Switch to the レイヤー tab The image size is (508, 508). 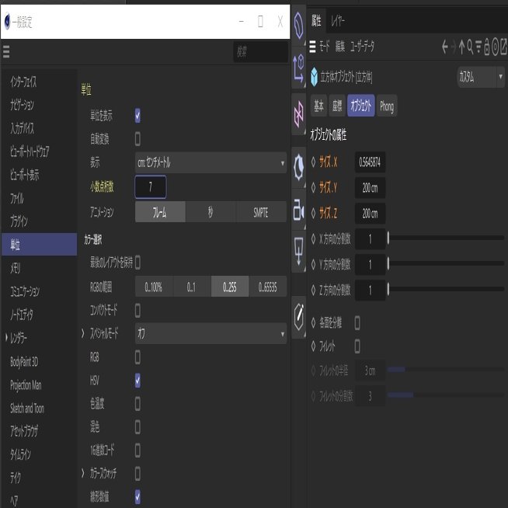pos(337,21)
